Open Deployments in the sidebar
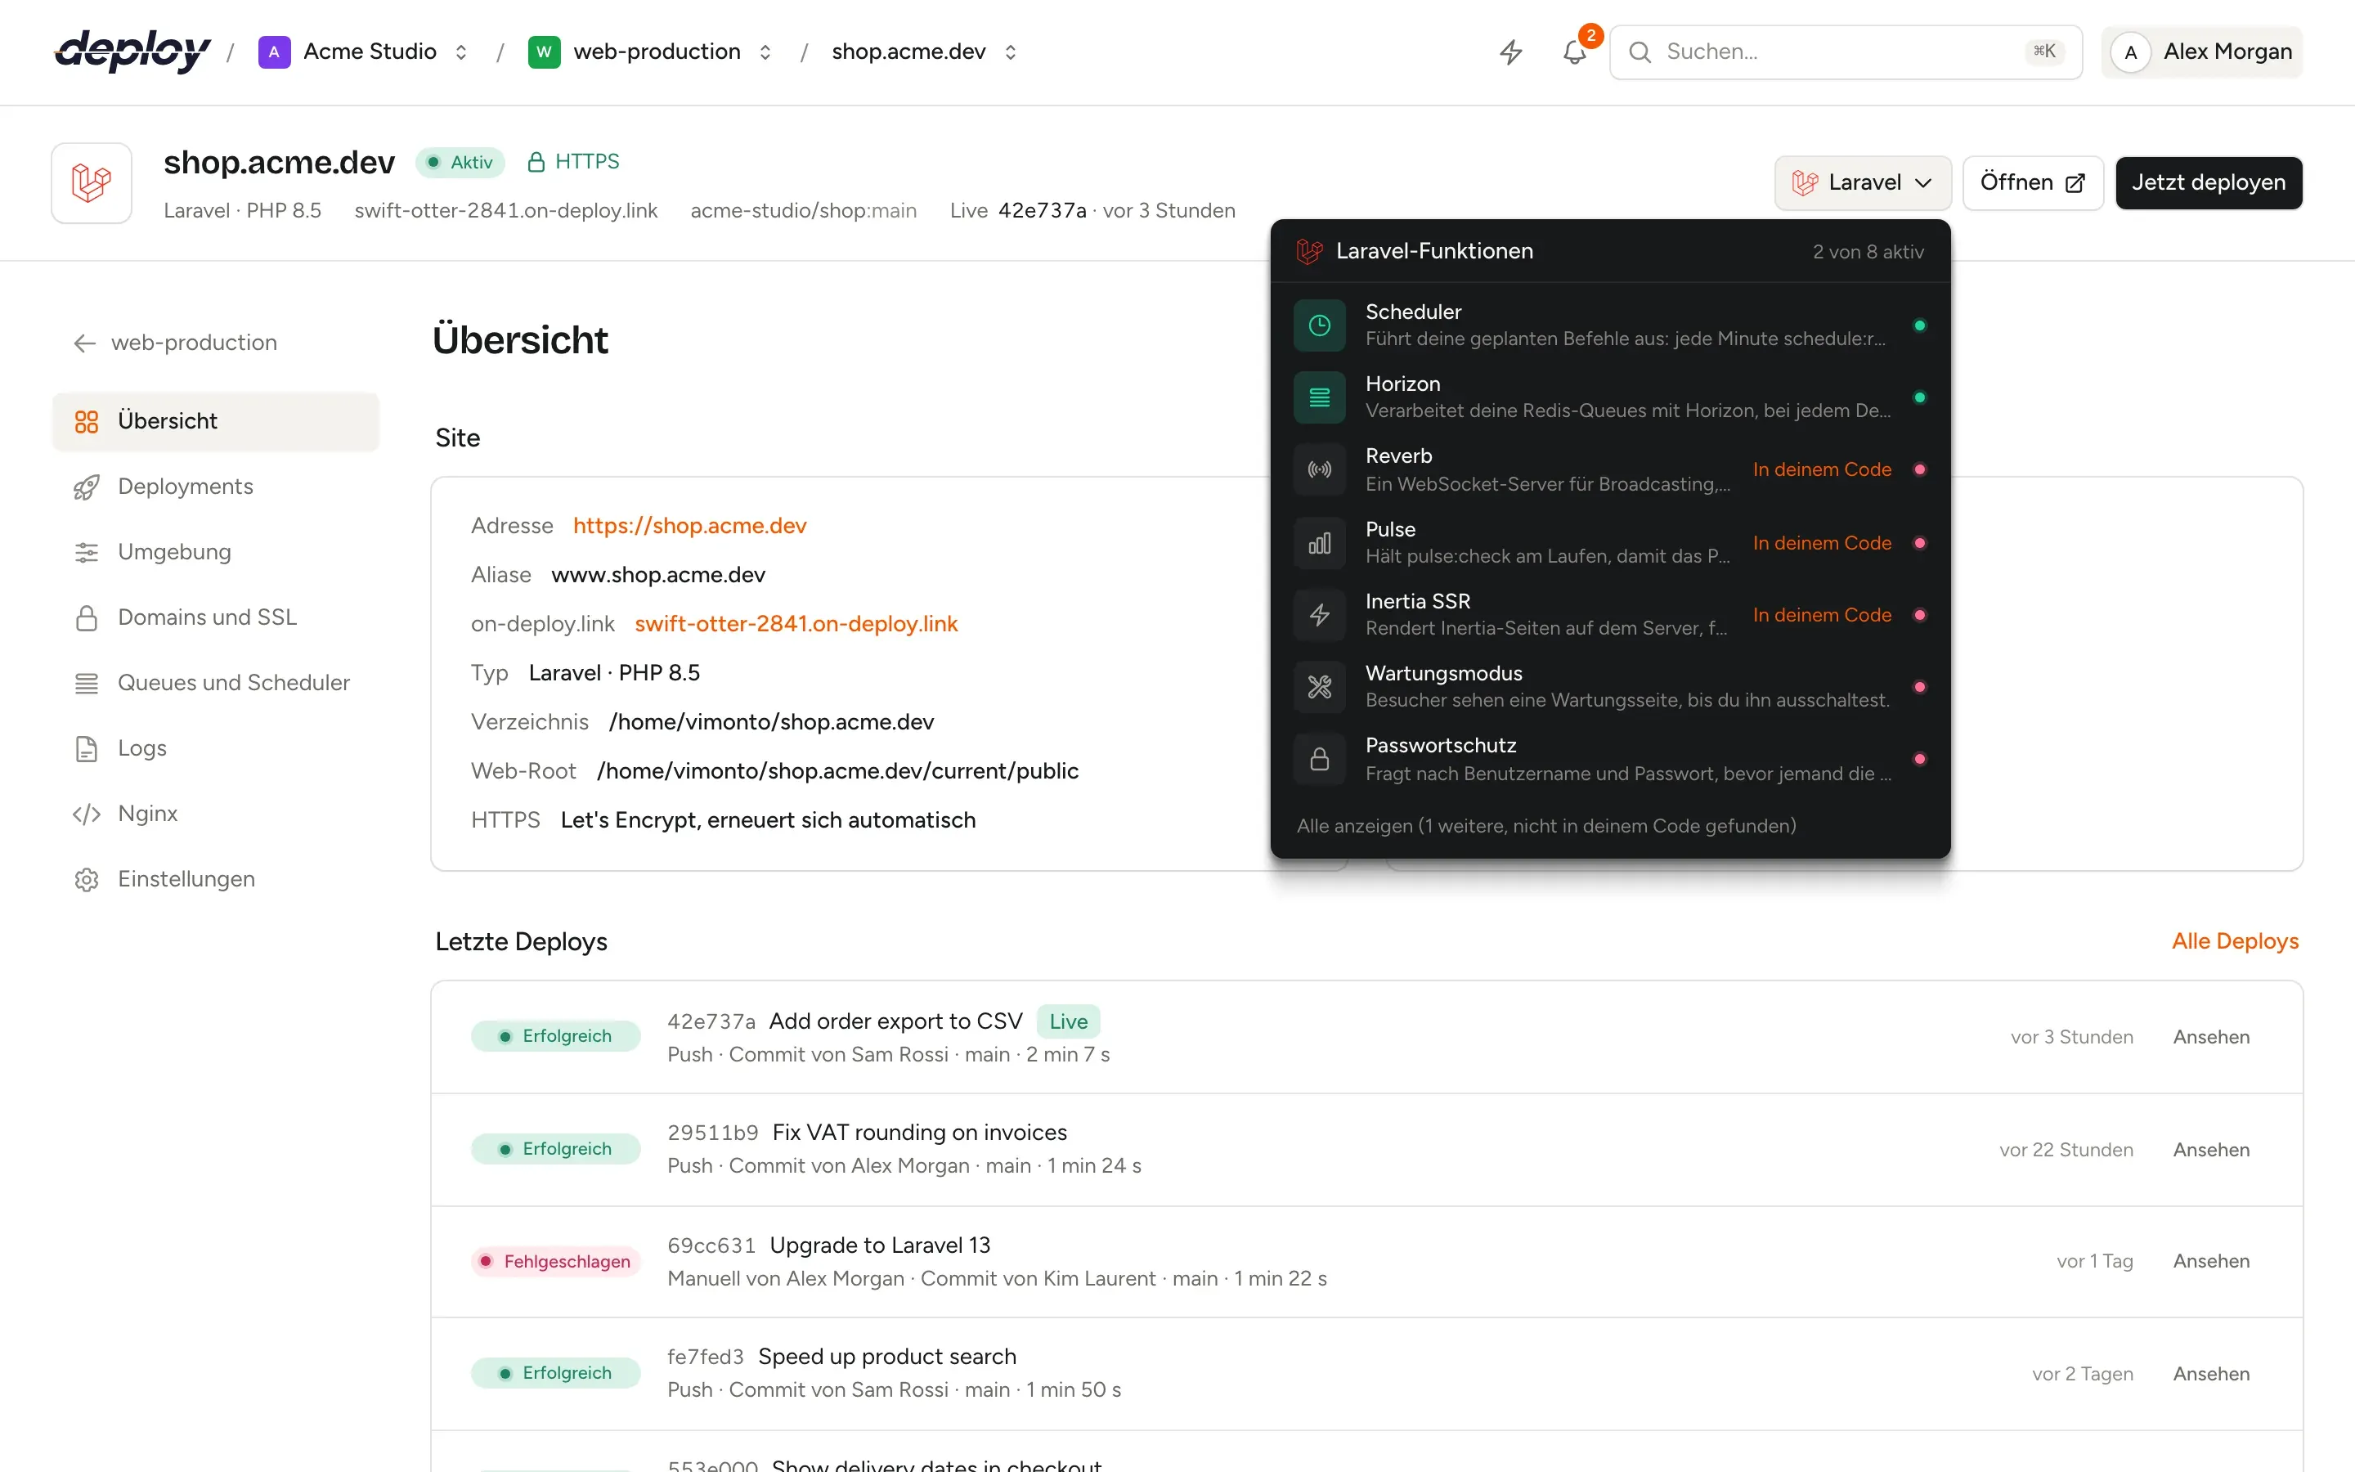Image resolution: width=2355 pixels, height=1472 pixels. 215,487
